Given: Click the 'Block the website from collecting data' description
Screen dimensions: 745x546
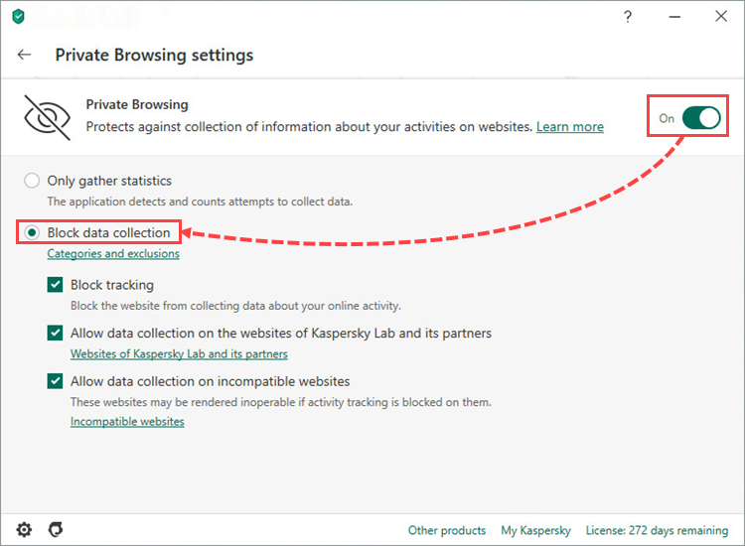Looking at the screenshot, I should coord(235,306).
